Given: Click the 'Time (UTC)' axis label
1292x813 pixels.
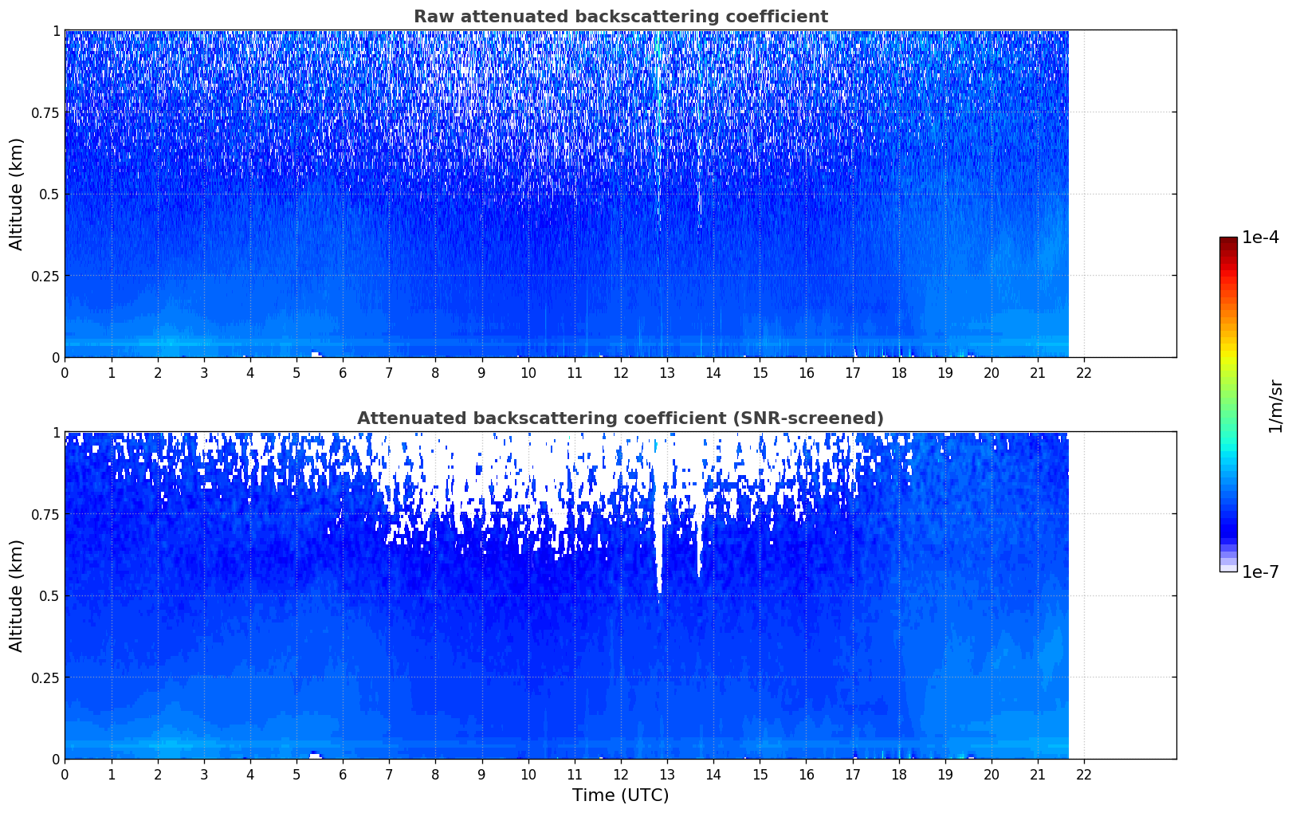Looking at the screenshot, I should 620,795.
